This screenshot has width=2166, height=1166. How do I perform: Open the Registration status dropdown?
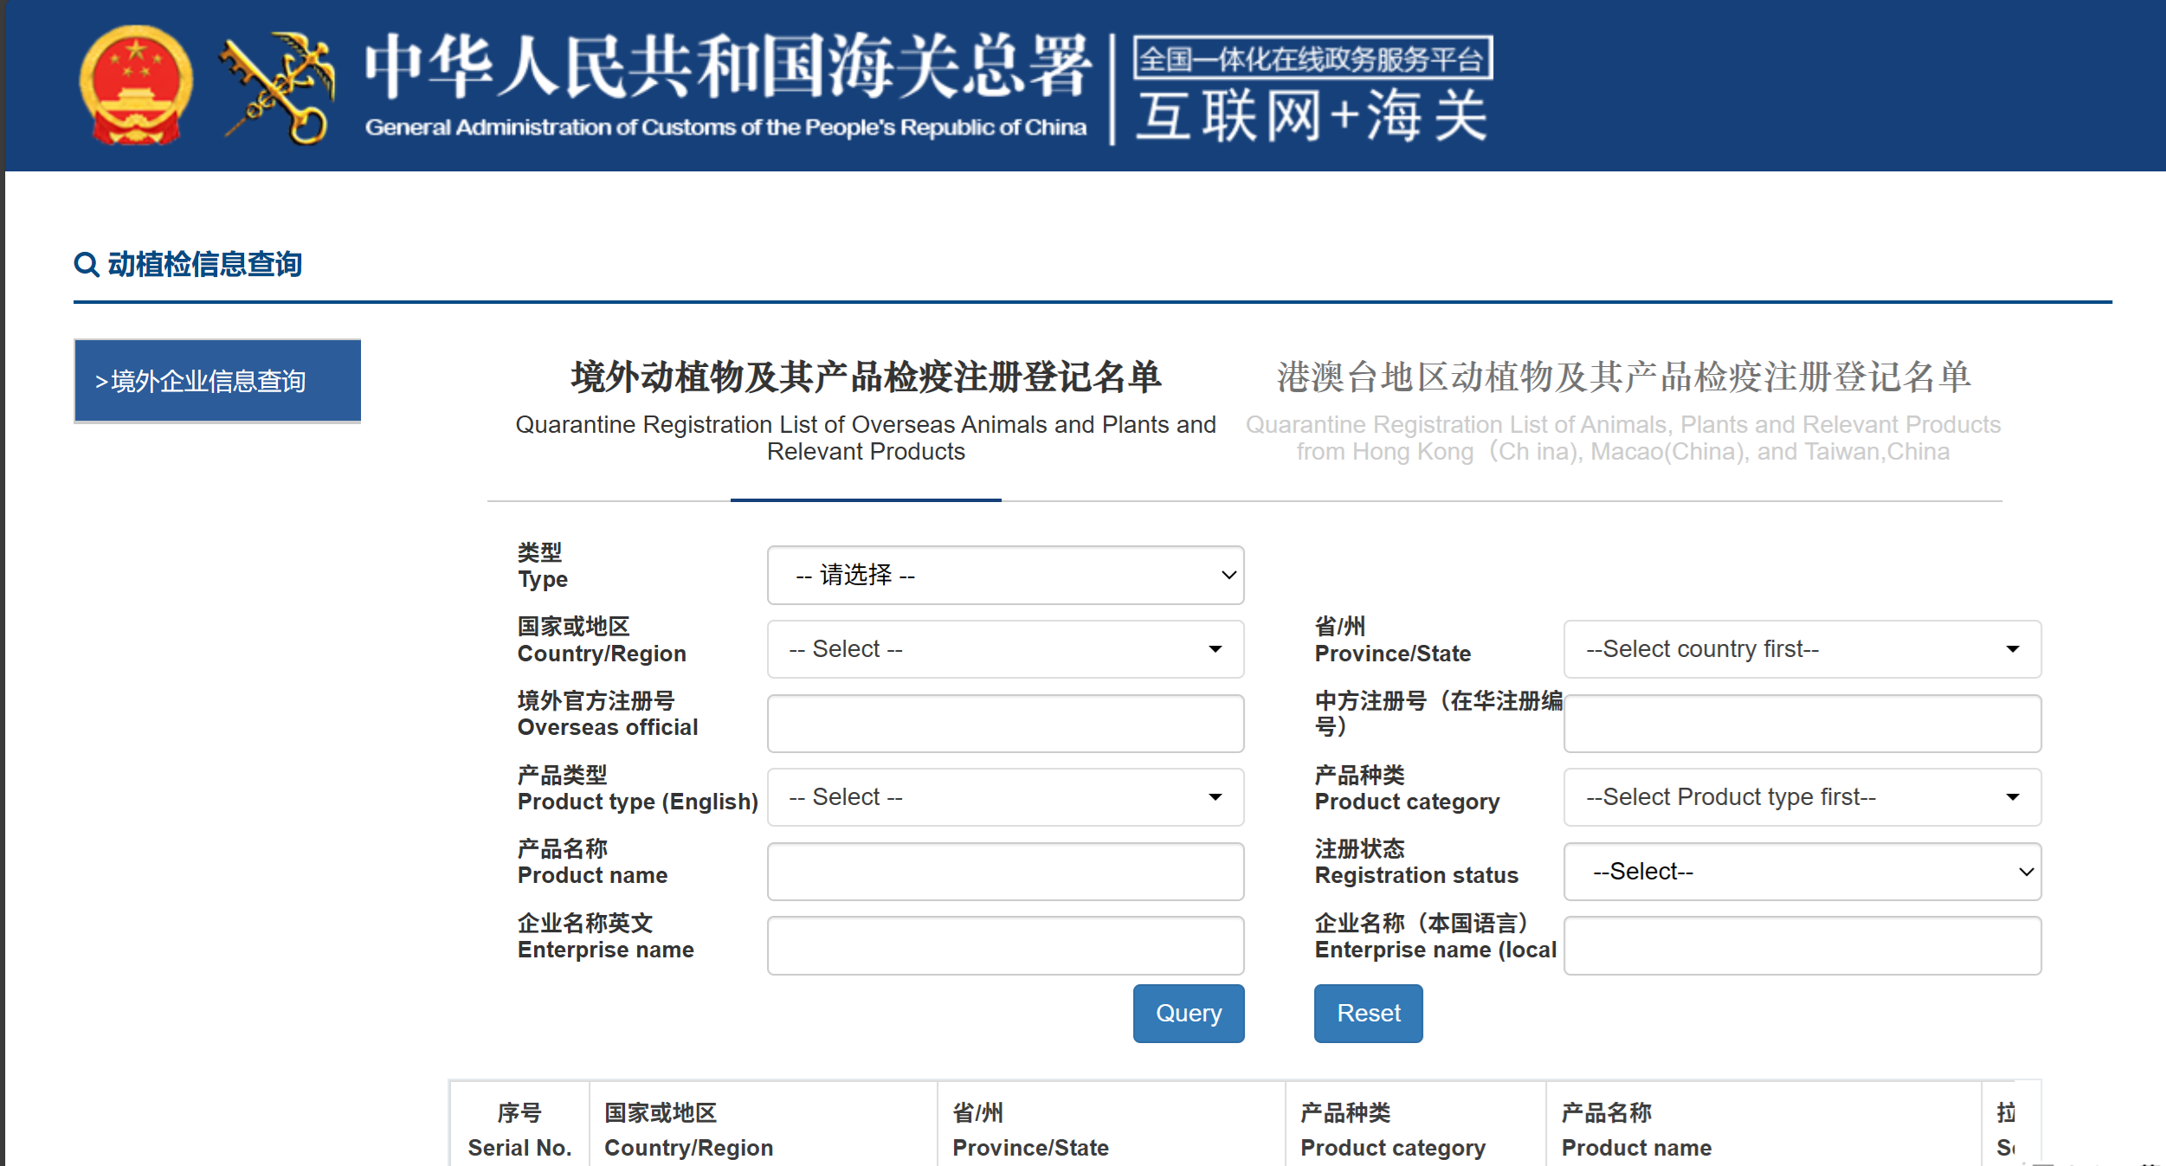point(1802,872)
